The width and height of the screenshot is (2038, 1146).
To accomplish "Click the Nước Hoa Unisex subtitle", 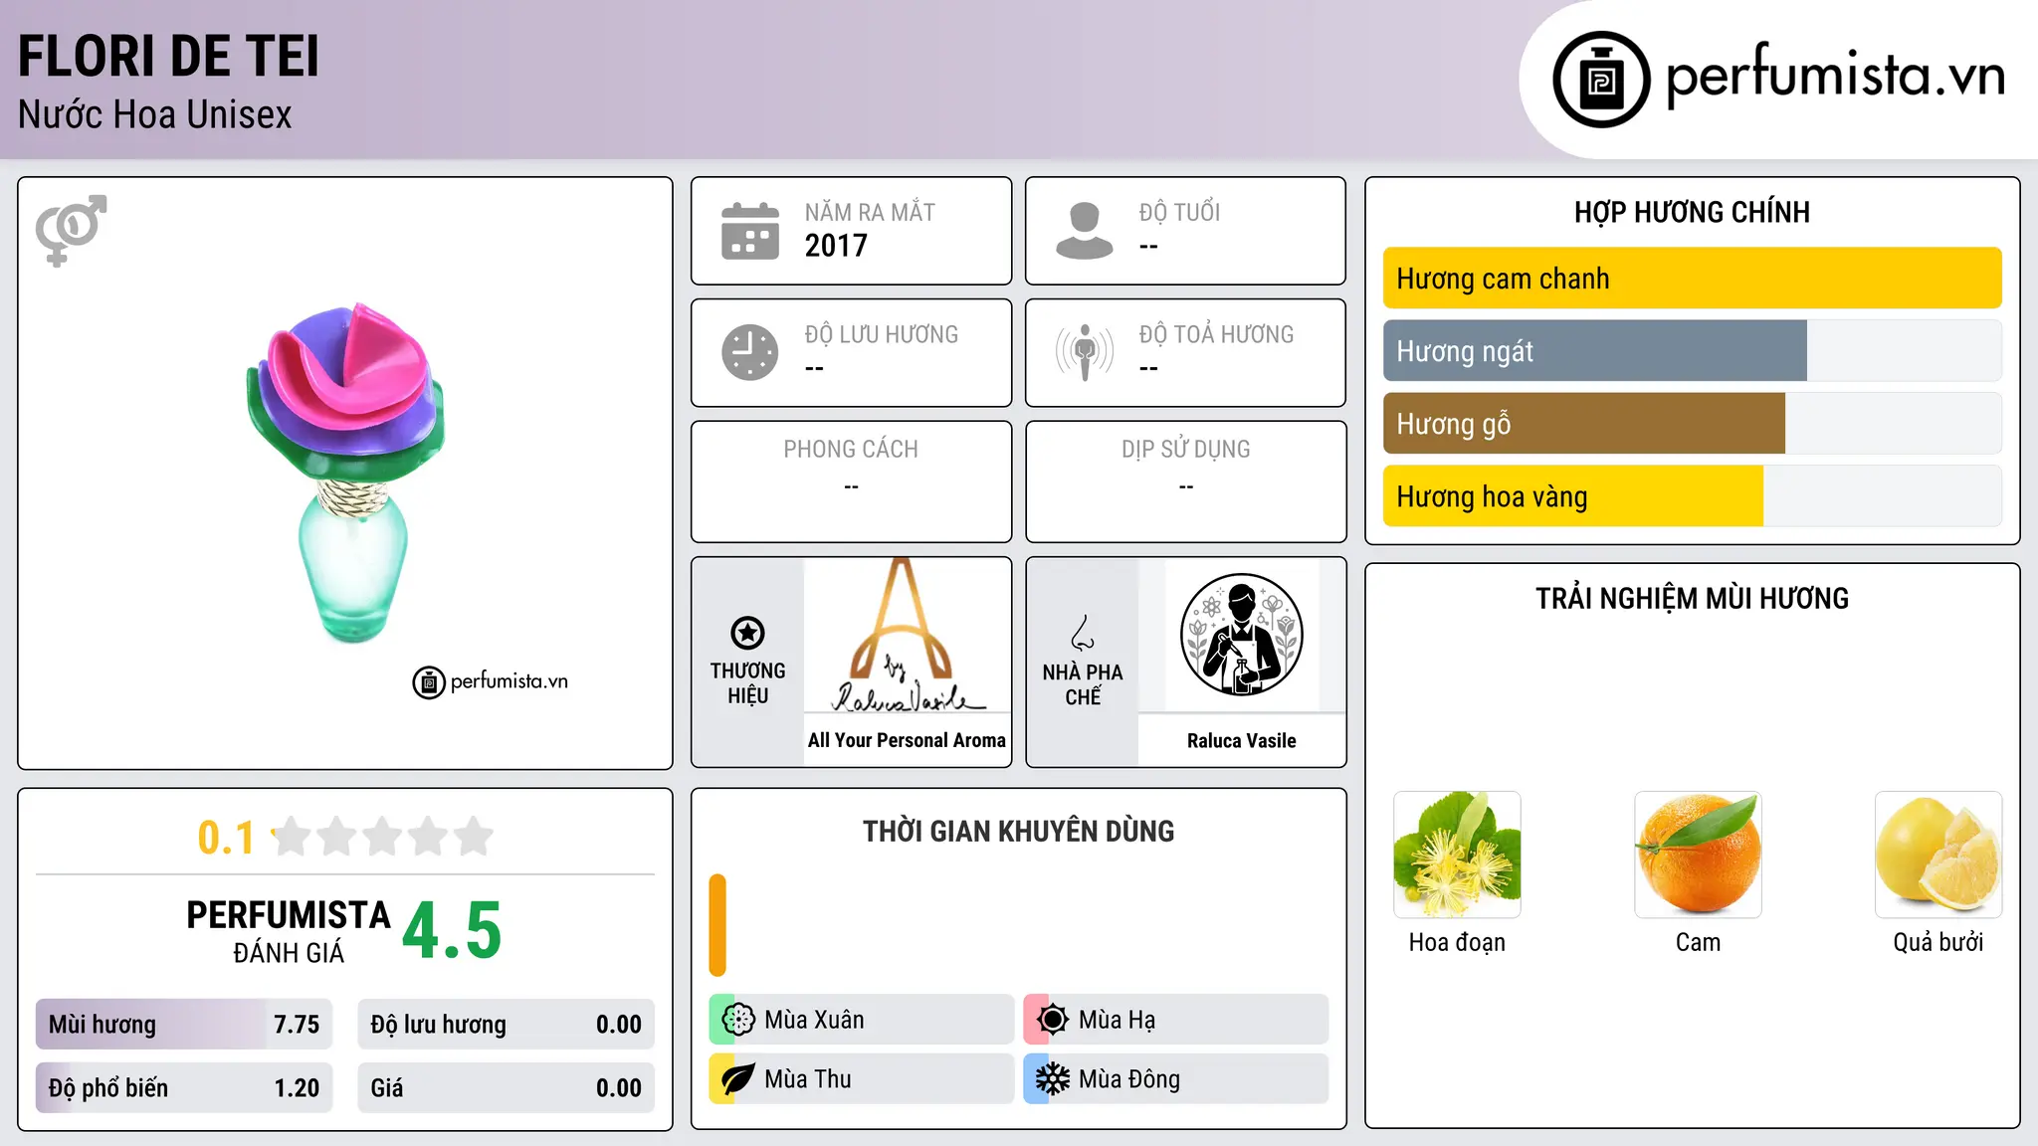I will coord(155,115).
